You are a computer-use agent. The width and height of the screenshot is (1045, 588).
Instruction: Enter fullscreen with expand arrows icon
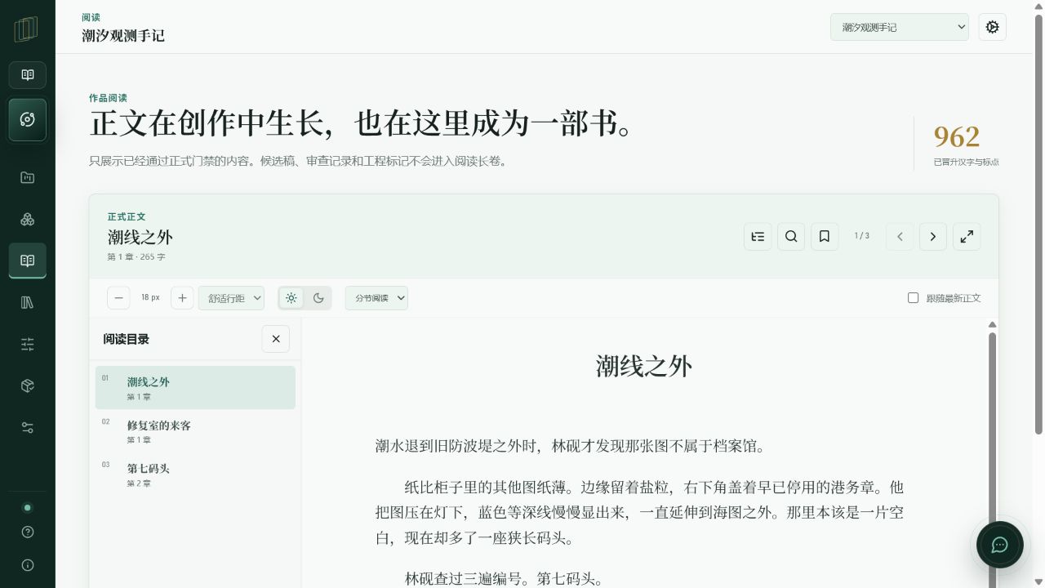[x=967, y=236]
